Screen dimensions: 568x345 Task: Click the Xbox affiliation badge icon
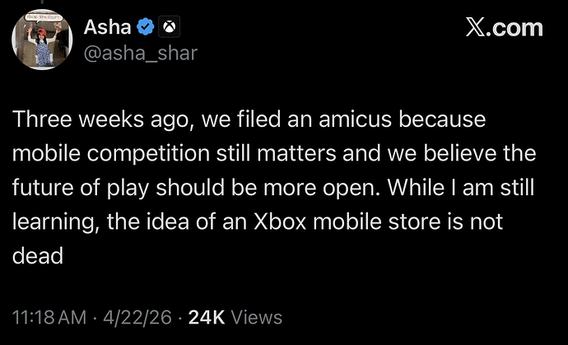(166, 28)
